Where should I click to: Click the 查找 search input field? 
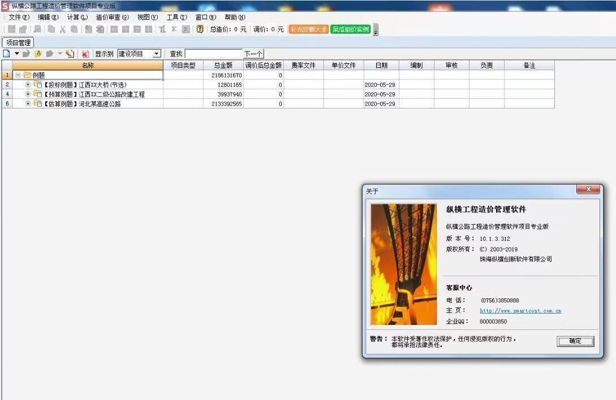(213, 54)
